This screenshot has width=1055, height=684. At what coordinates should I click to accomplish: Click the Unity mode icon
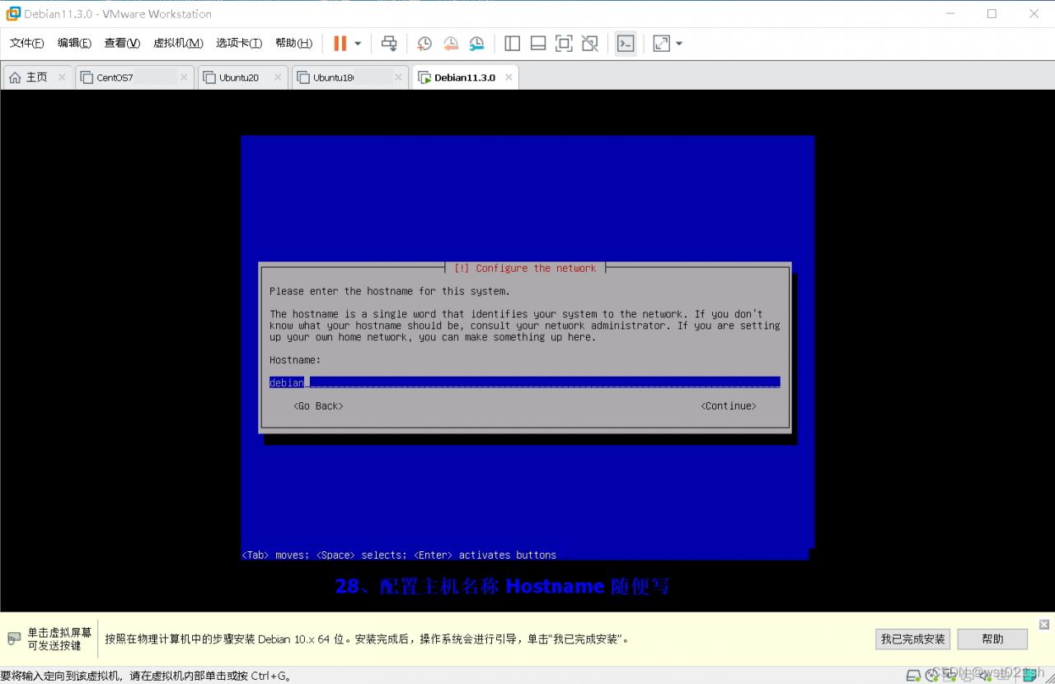coord(590,44)
